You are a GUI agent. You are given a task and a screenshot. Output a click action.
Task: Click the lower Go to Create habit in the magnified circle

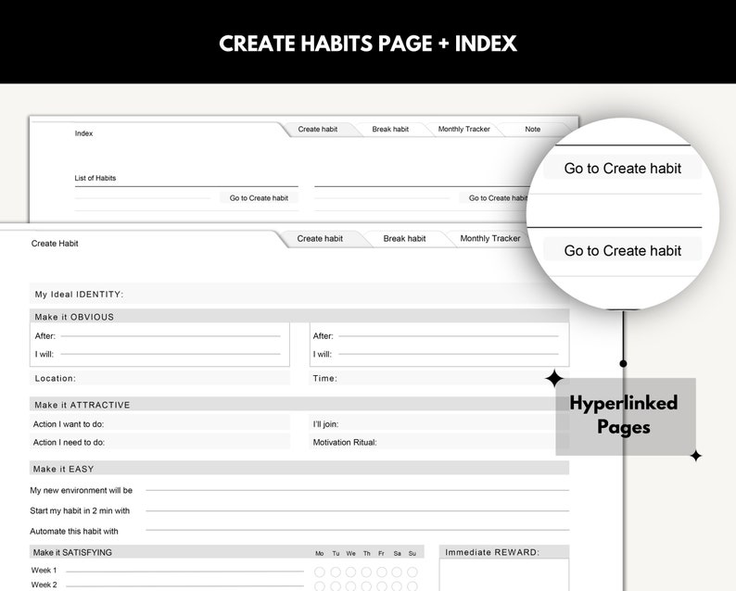[622, 250]
